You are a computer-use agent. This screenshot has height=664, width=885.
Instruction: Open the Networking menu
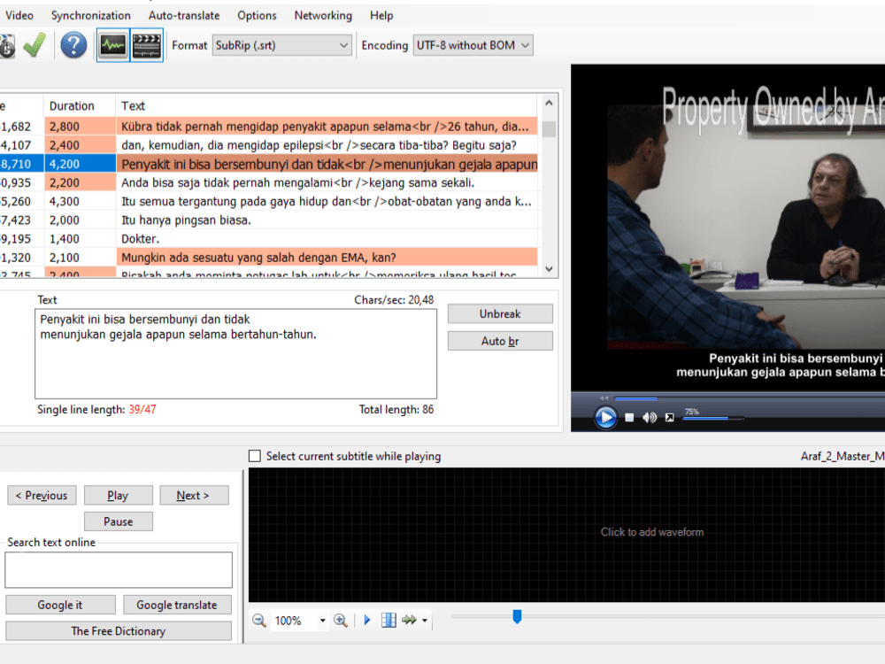[x=323, y=16]
